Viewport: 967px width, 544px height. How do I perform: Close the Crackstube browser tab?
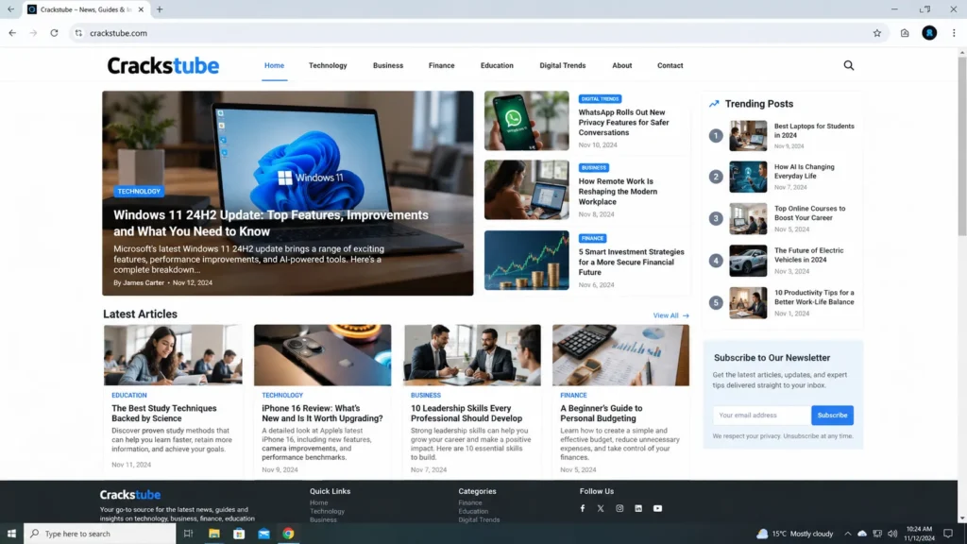click(142, 9)
